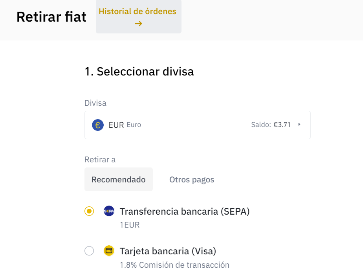This screenshot has width=363, height=274.
Task: Click the arrow icon under Historial de órdenes
Action: click(x=138, y=24)
